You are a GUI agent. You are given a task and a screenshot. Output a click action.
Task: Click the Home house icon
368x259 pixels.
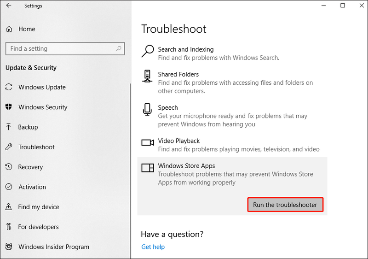[9, 29]
